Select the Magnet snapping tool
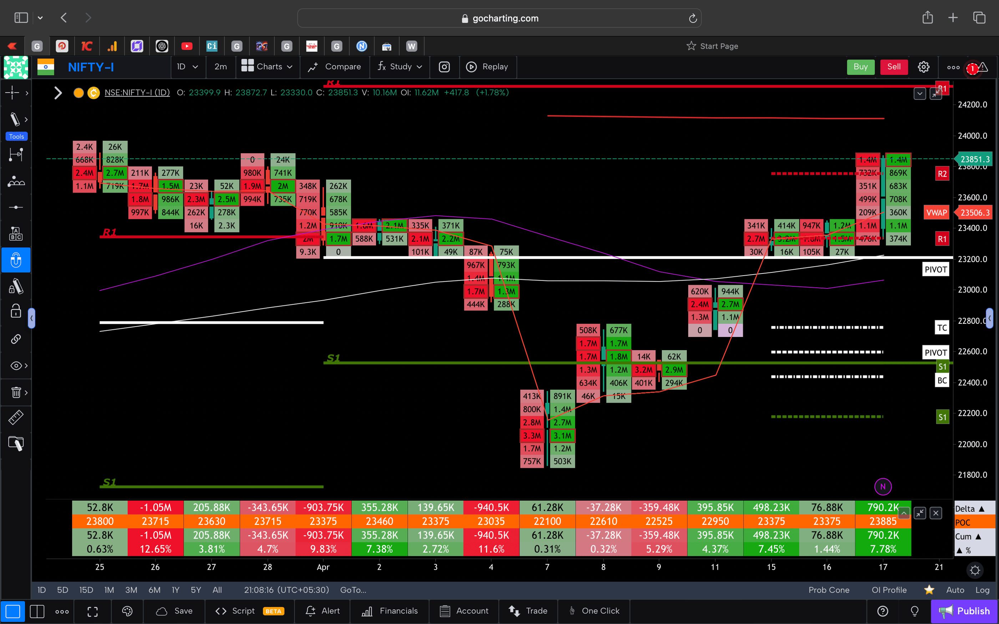The width and height of the screenshot is (999, 624). tap(16, 260)
